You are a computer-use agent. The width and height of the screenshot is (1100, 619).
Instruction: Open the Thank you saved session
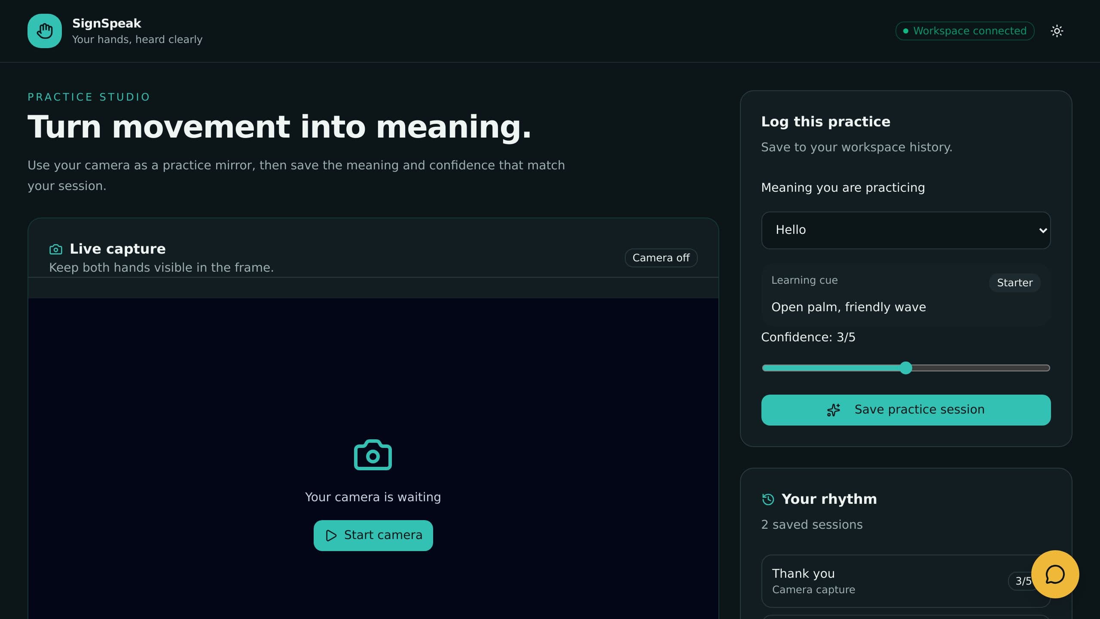pos(906,581)
